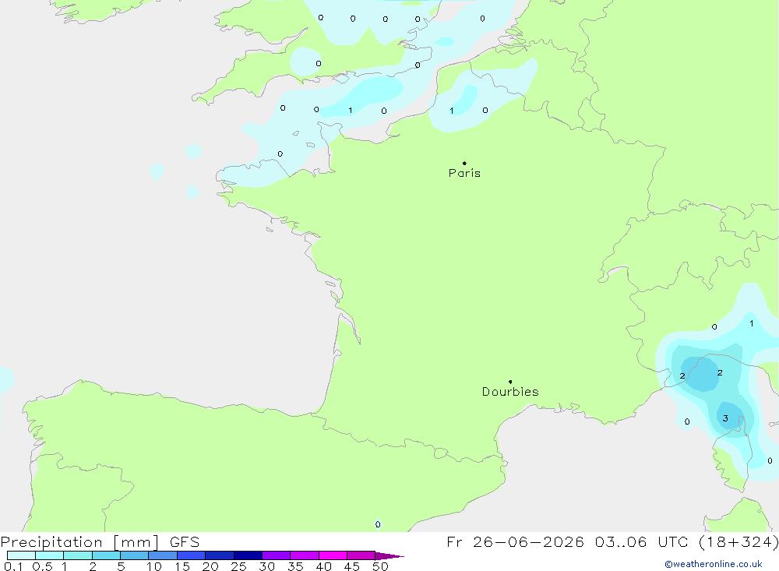Image resolution: width=779 pixels, height=571 pixels.
Task: Click the precipitation value "3" near Corsica
Action: pyautogui.click(x=725, y=418)
